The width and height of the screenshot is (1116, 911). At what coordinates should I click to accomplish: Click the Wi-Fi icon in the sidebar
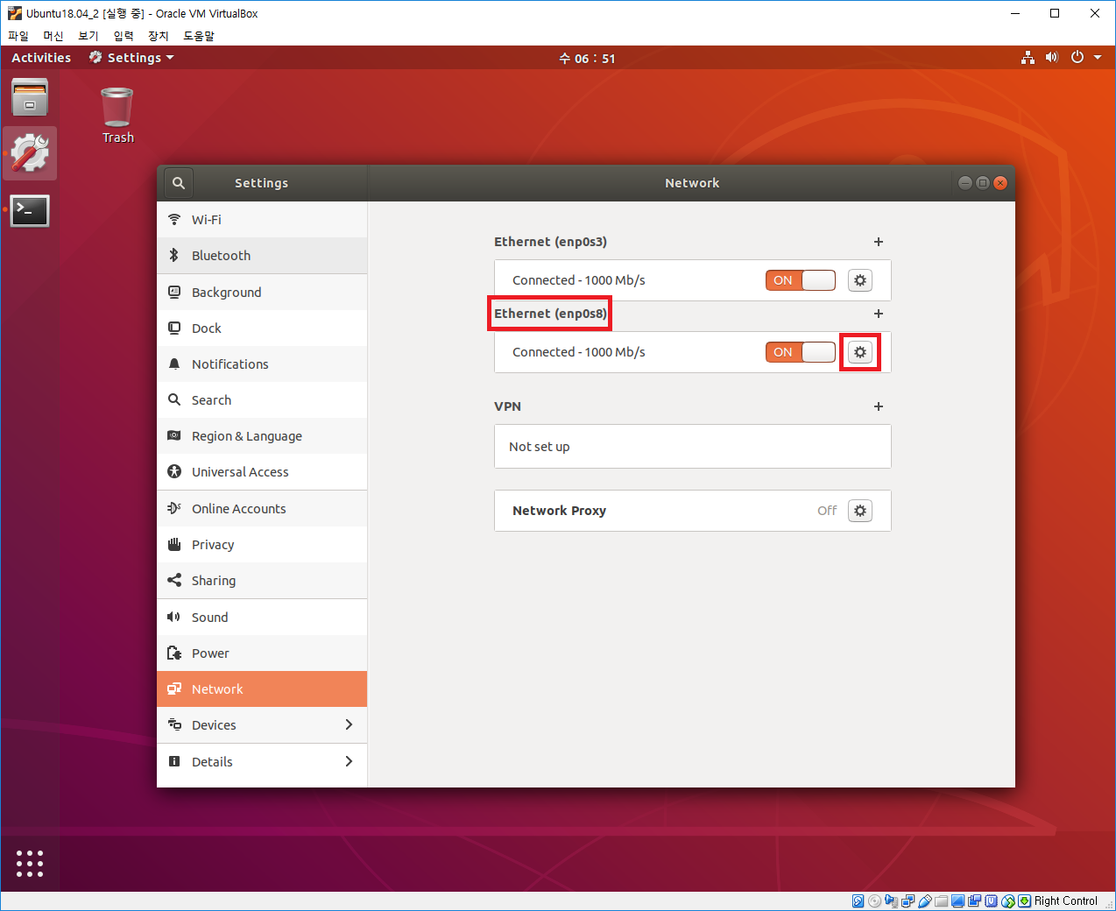click(x=174, y=219)
